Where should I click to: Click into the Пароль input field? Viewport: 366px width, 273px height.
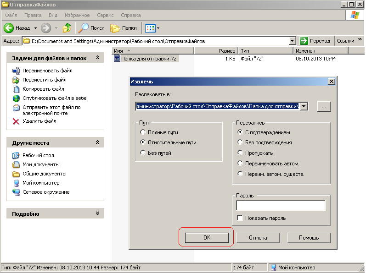281,206
